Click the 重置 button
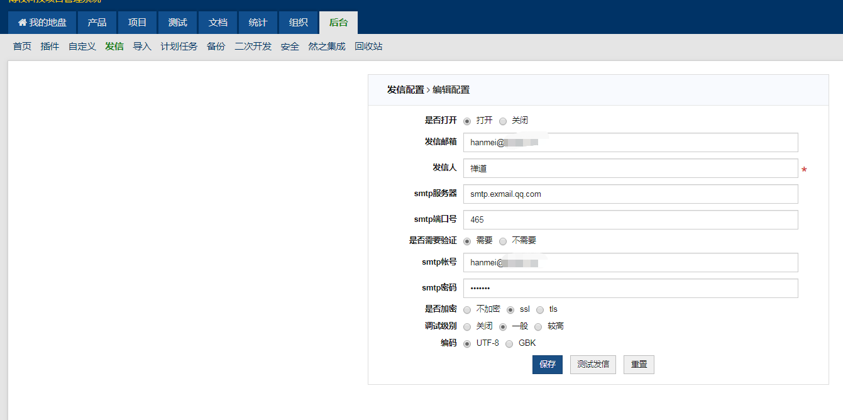The height and width of the screenshot is (420, 843). point(639,365)
